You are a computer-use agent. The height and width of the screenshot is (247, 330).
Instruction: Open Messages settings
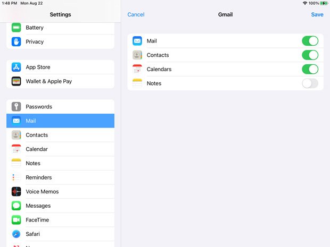tap(60, 206)
